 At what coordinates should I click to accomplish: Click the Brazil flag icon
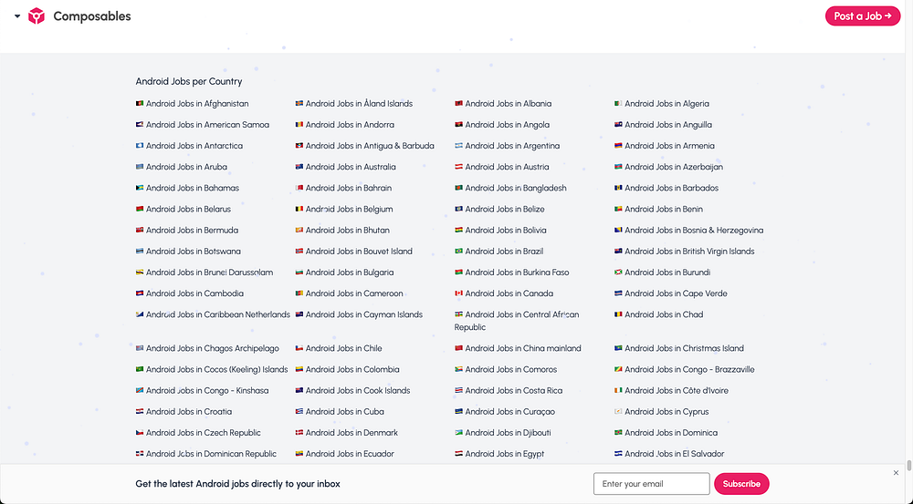pyautogui.click(x=459, y=252)
